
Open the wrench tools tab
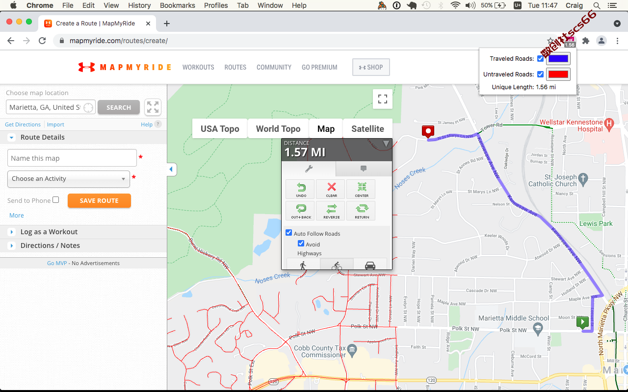point(309,169)
